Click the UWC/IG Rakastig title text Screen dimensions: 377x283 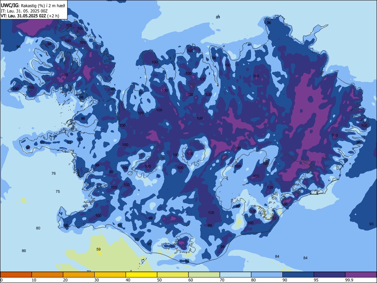33,6
